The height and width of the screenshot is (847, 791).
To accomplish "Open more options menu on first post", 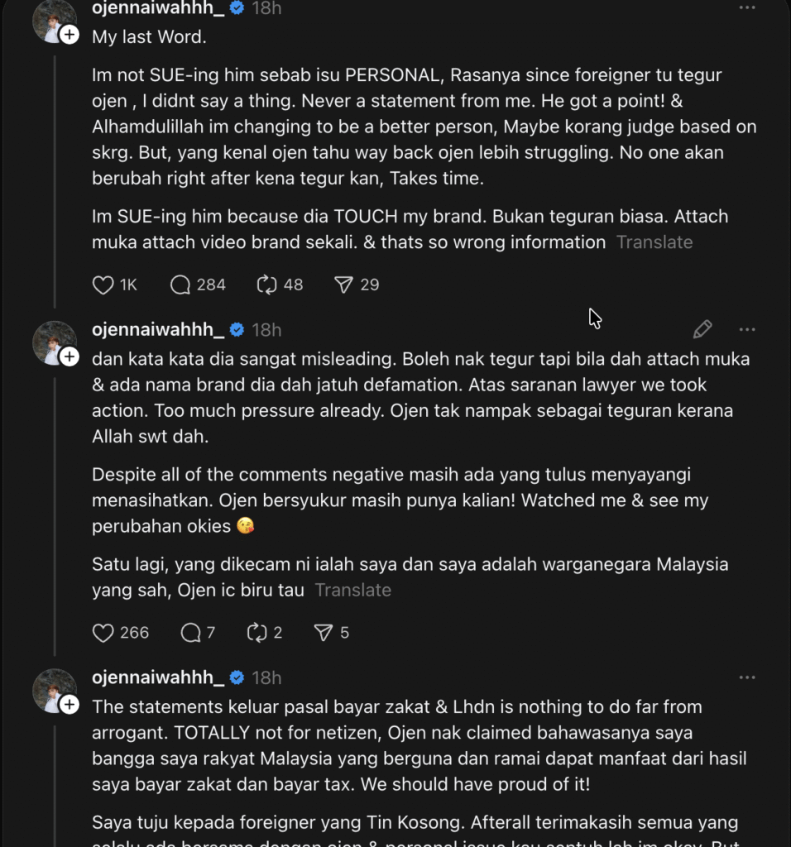I will pos(747,8).
